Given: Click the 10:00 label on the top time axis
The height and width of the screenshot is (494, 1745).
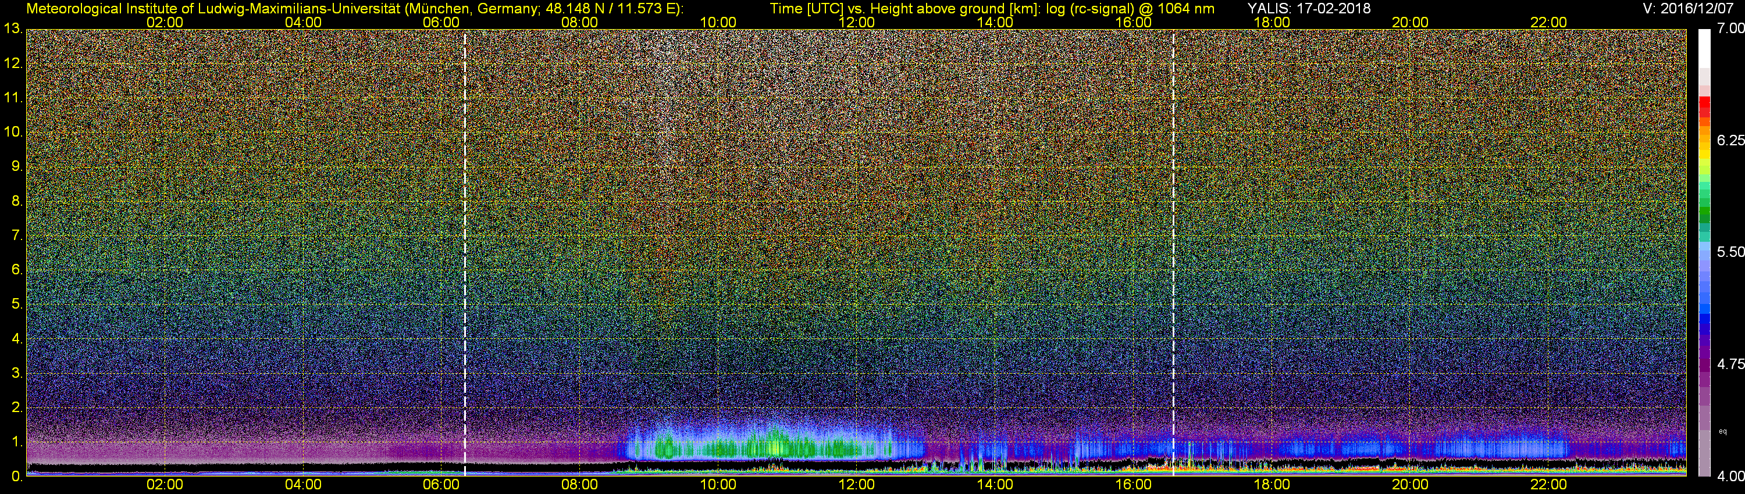Looking at the screenshot, I should click(x=718, y=22).
